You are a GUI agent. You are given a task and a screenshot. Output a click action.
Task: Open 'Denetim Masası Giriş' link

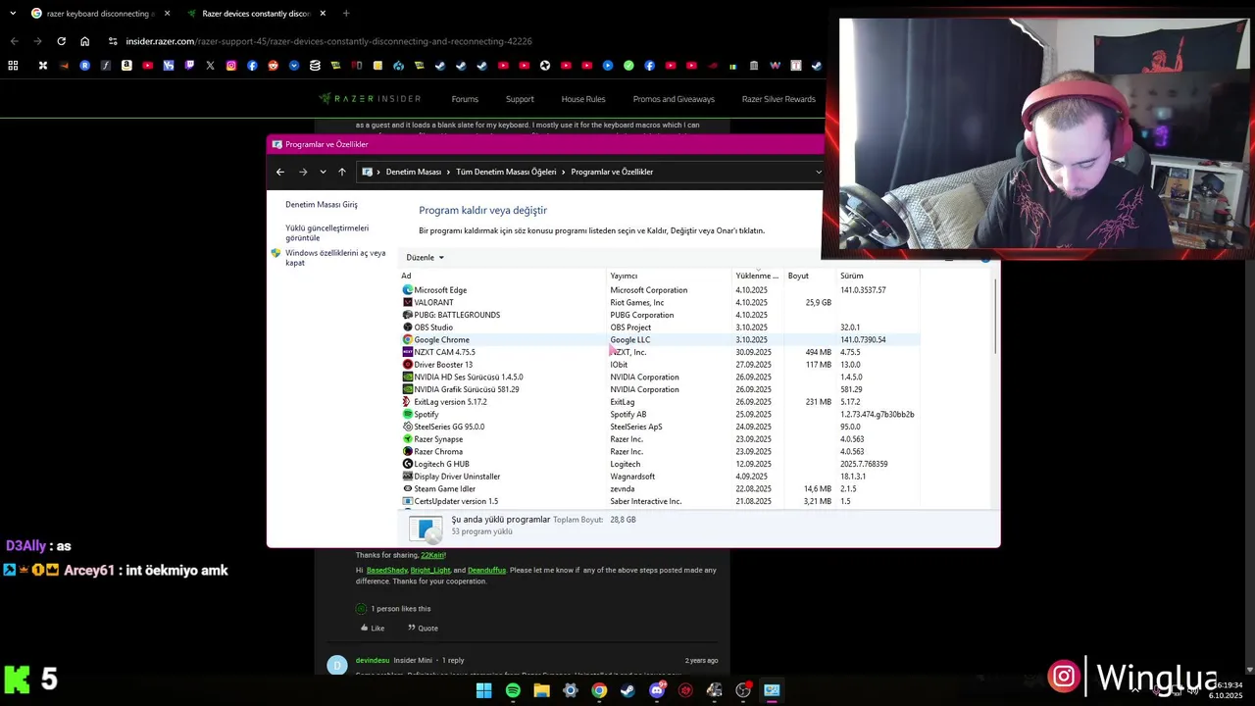coord(322,205)
